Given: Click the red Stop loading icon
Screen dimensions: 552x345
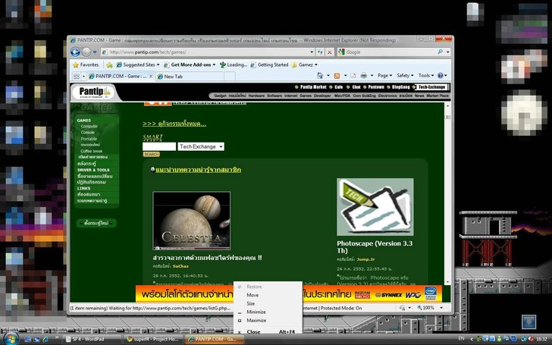Looking at the screenshot, I should coord(330,52).
